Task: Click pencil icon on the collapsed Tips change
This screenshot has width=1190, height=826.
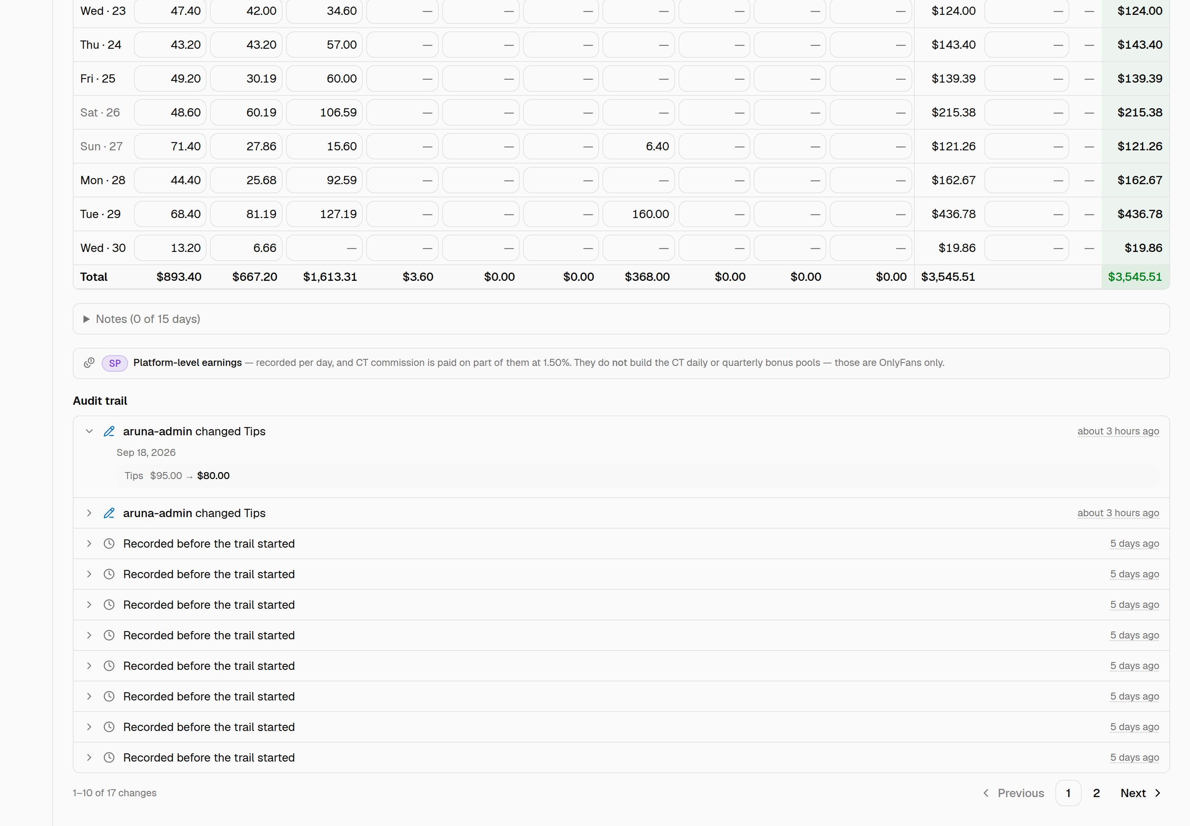Action: [x=109, y=513]
